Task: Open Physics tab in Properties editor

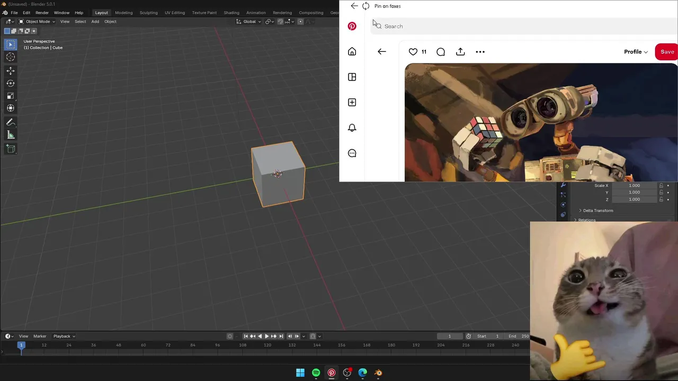Action: pos(563,204)
